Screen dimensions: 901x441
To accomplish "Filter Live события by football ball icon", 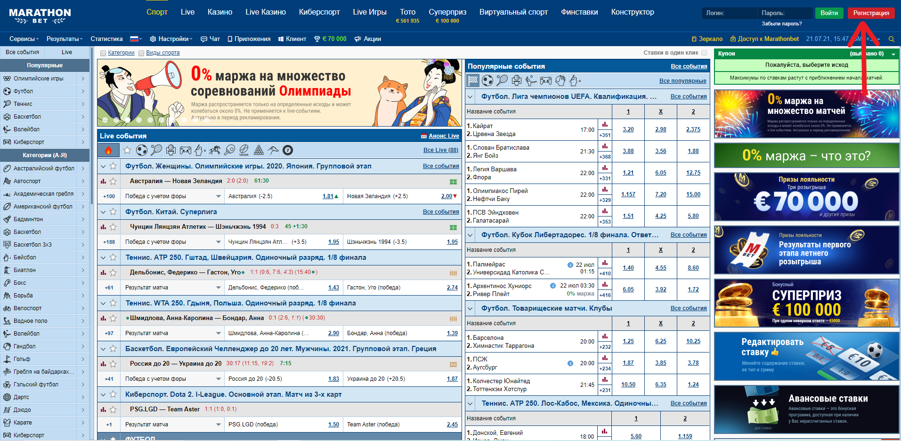I will tap(142, 150).
